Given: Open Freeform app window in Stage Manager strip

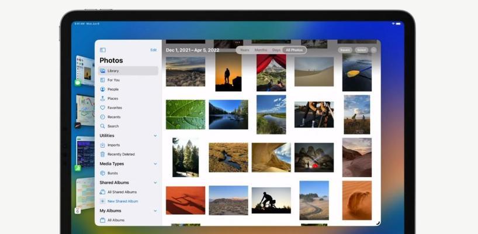Looking at the screenshot, I should coord(85,111).
